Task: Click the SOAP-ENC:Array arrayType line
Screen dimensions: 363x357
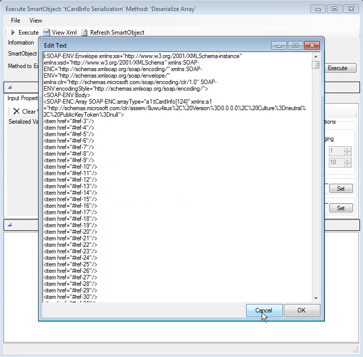Action: (x=127, y=102)
